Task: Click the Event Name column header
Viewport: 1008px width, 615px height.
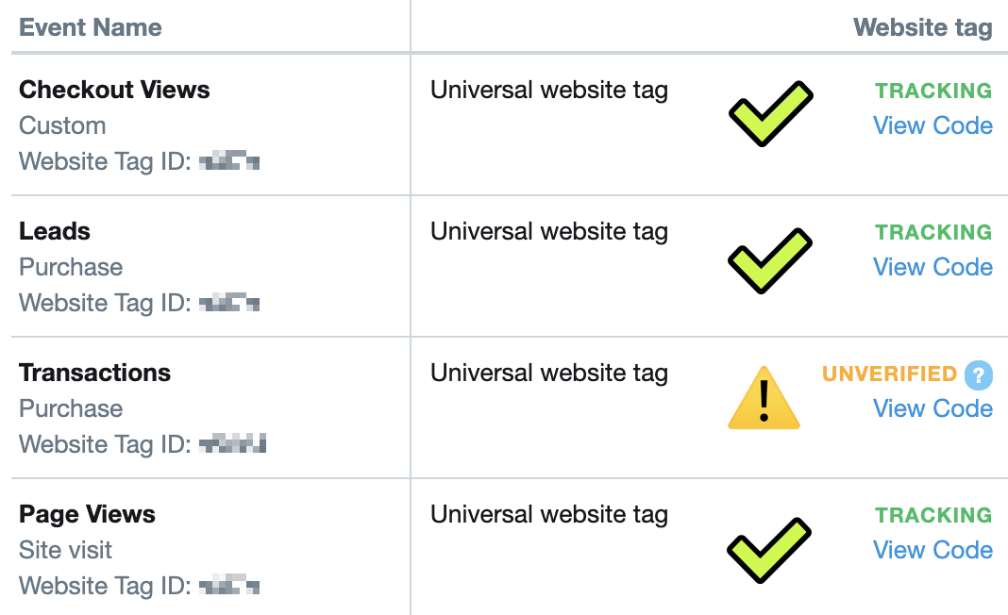Action: tap(91, 27)
